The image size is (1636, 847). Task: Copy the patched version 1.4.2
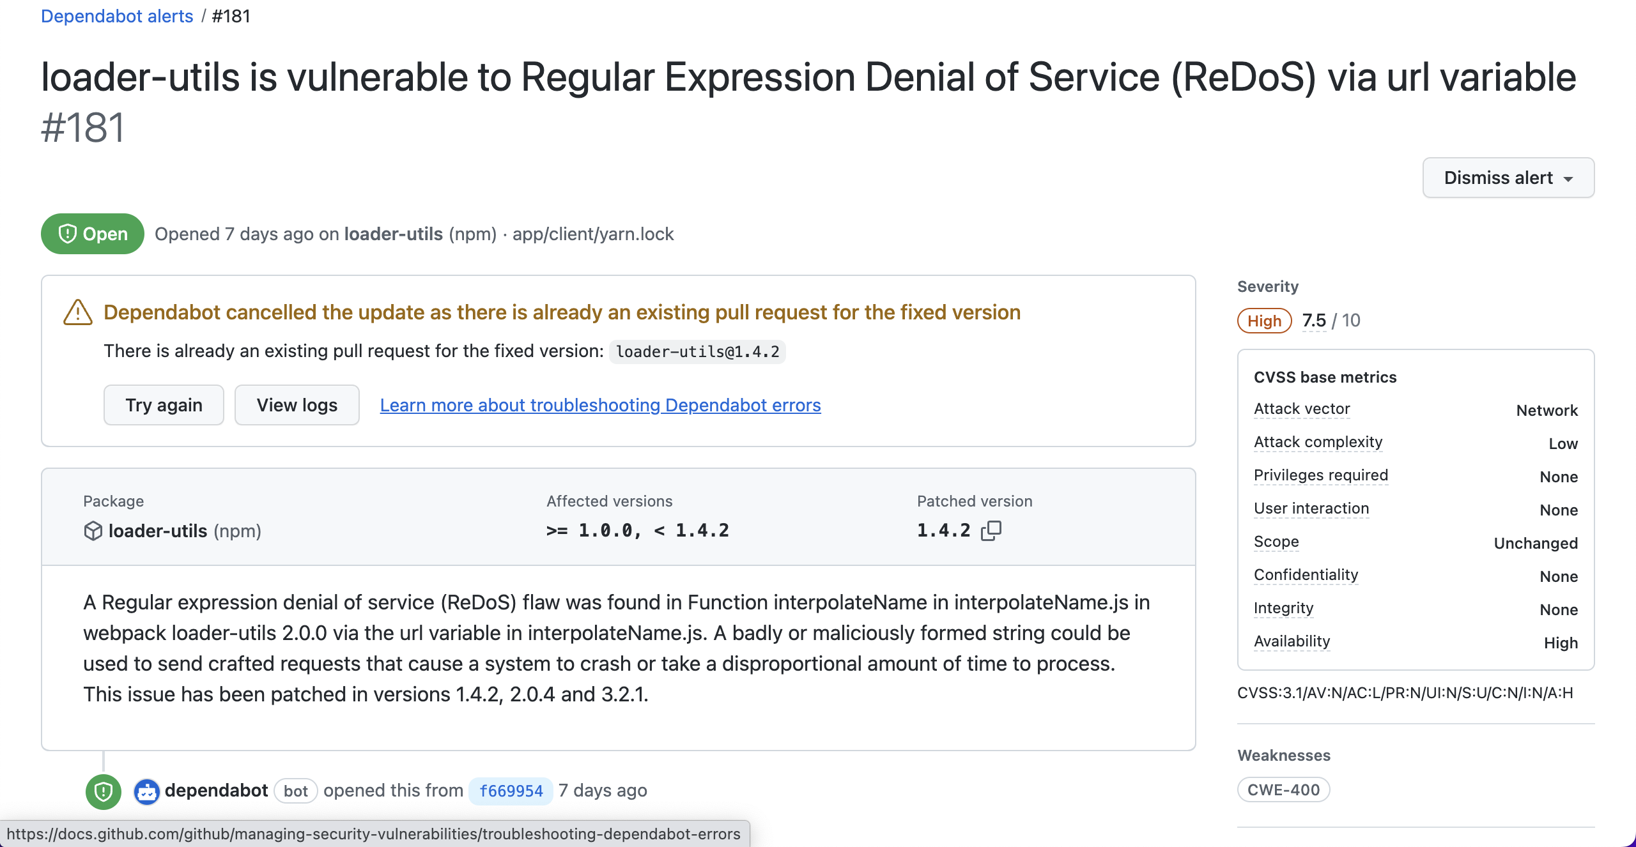(x=992, y=530)
